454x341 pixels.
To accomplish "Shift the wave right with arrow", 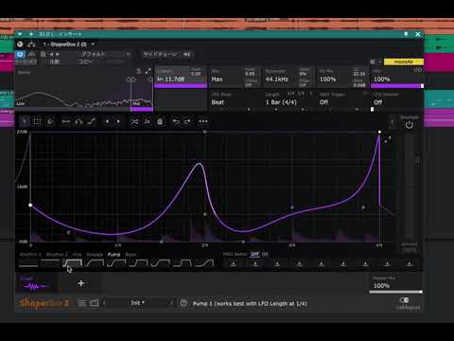I will tap(118, 121).
